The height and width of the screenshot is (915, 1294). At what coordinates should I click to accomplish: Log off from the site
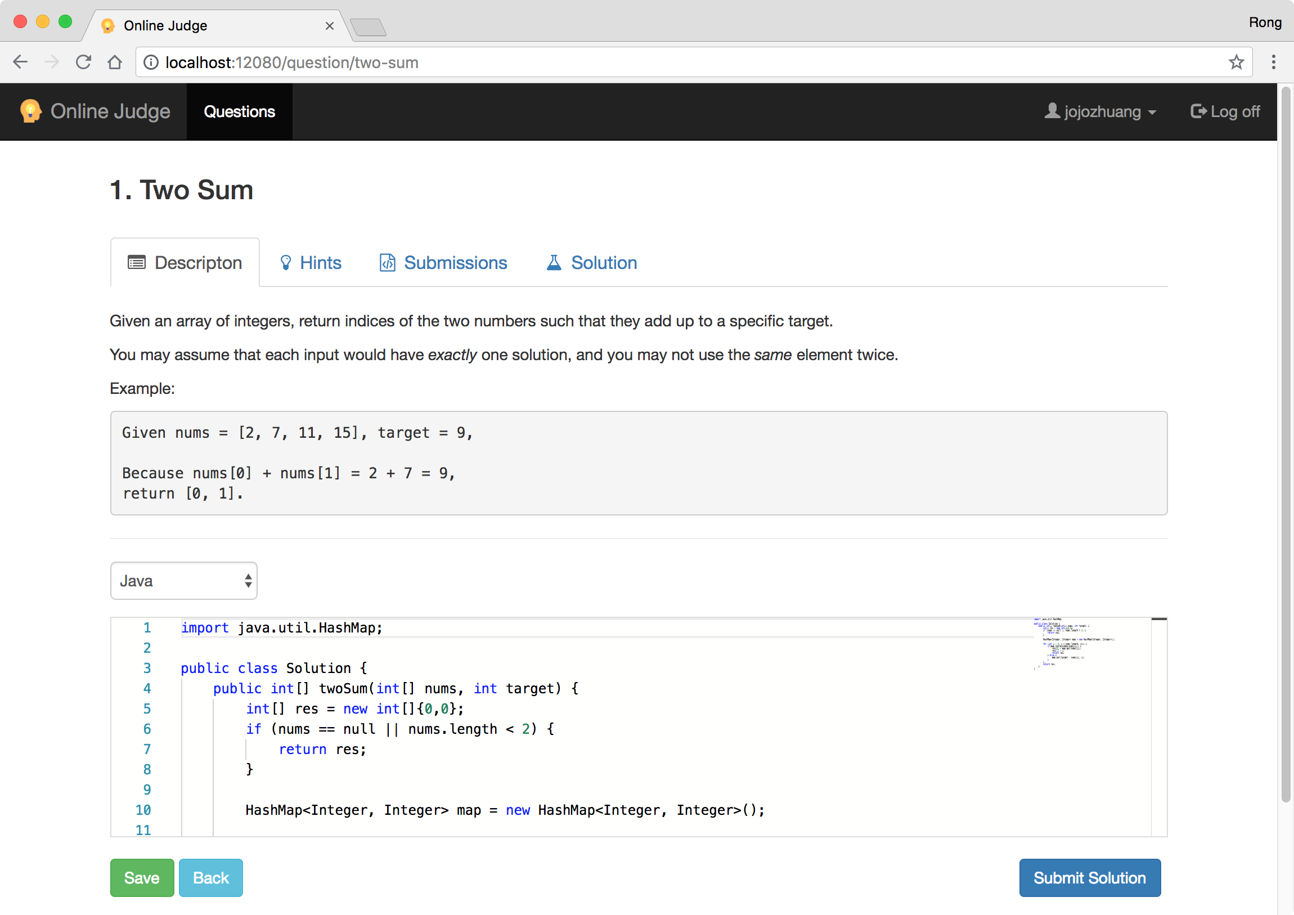click(1225, 111)
